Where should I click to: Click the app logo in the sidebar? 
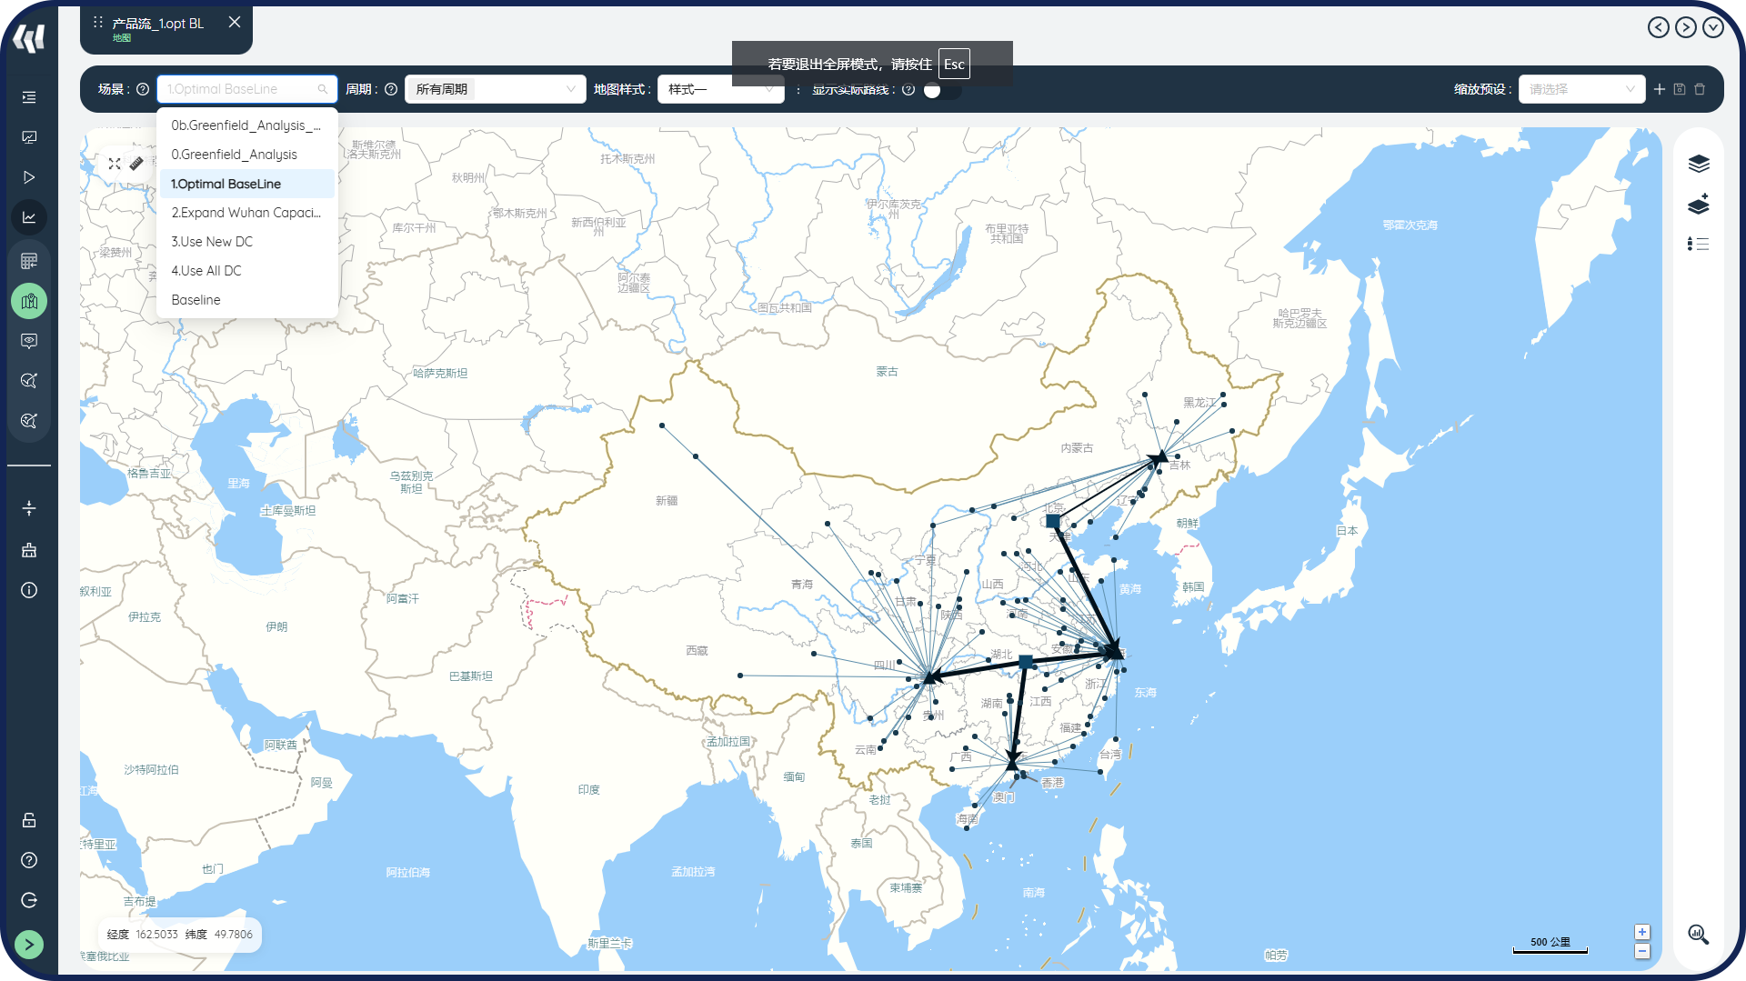(x=29, y=38)
